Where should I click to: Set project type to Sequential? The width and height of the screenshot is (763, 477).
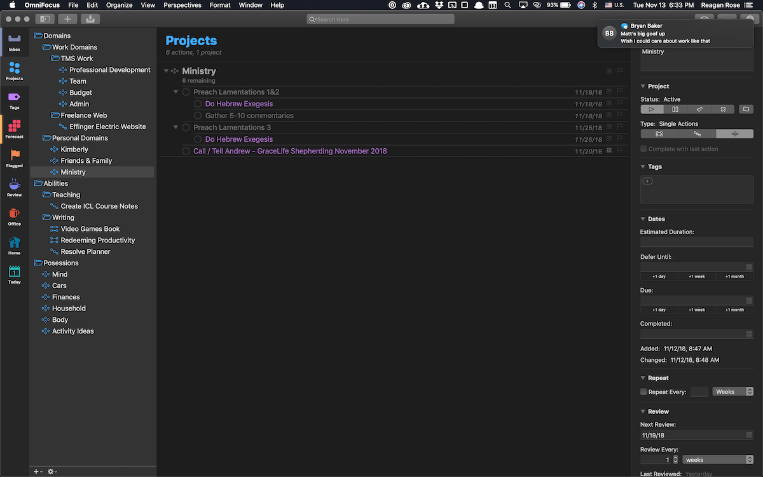[x=697, y=134]
